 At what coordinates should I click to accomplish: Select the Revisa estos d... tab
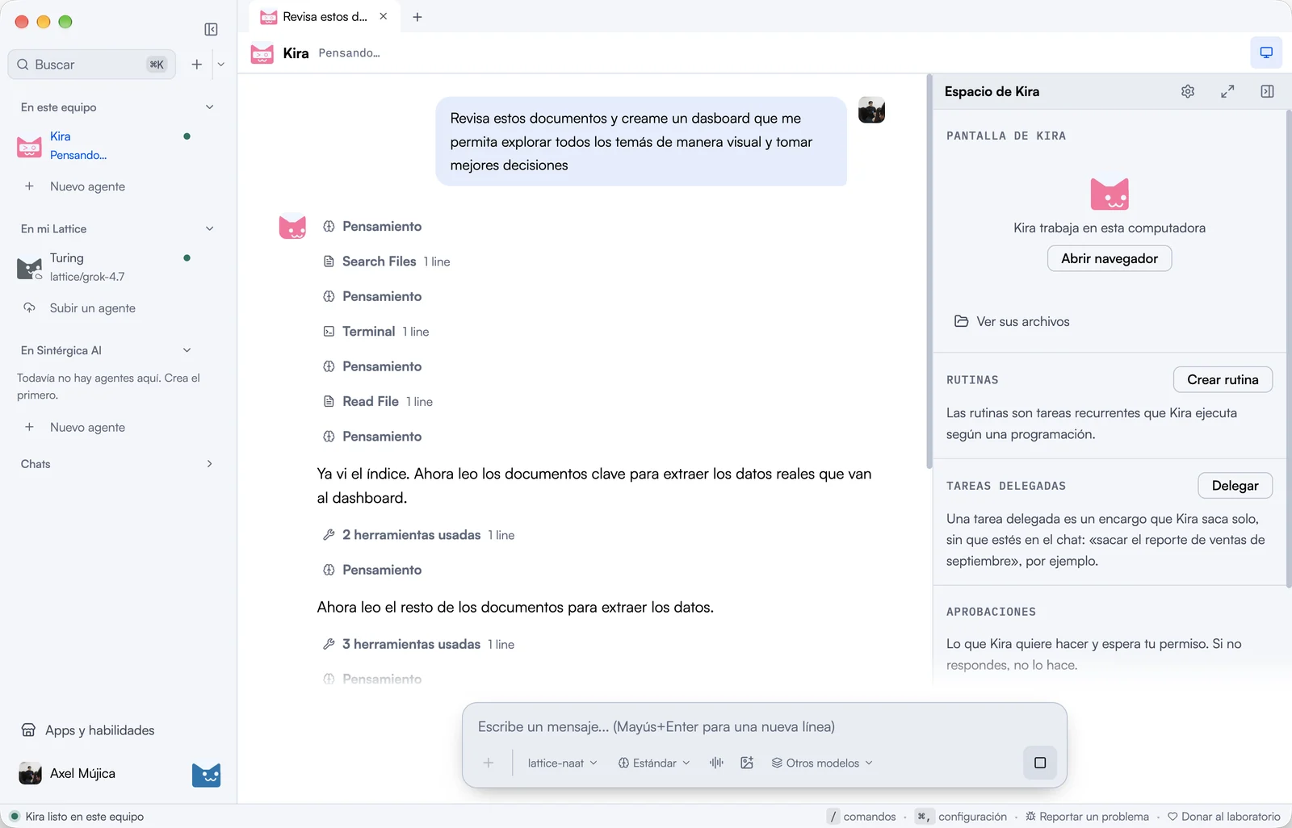coord(325,17)
